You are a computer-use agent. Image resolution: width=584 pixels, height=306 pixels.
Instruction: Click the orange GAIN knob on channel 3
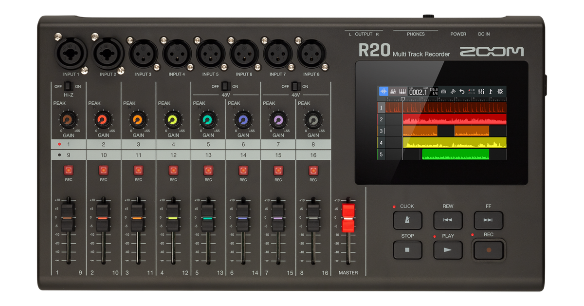[139, 119]
